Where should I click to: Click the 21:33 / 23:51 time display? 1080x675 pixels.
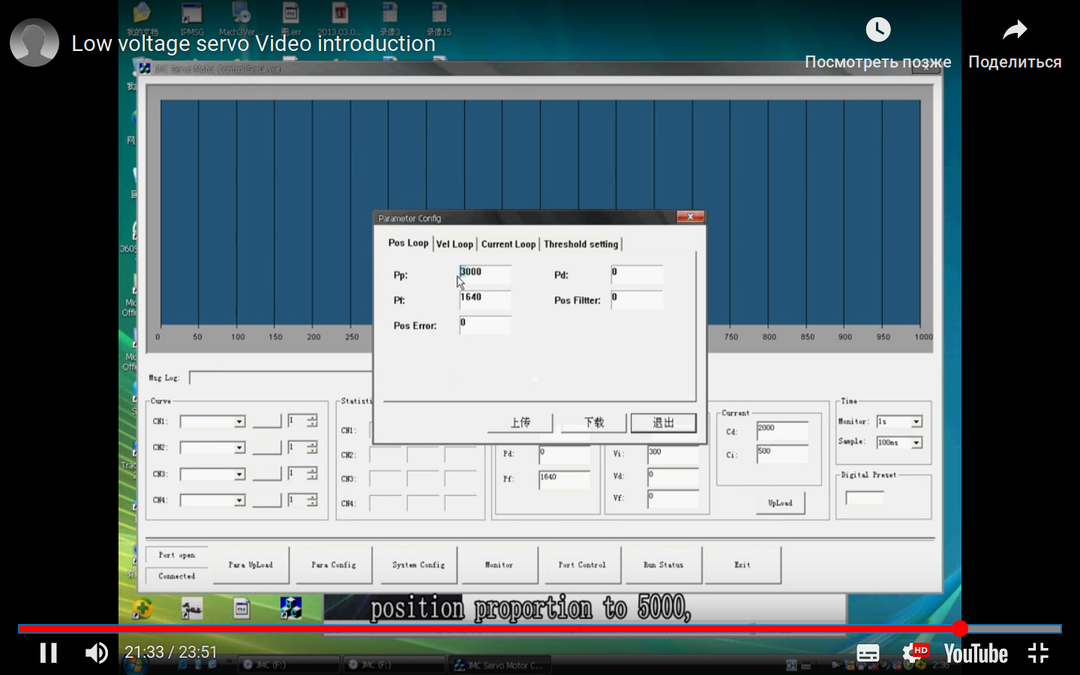click(171, 652)
